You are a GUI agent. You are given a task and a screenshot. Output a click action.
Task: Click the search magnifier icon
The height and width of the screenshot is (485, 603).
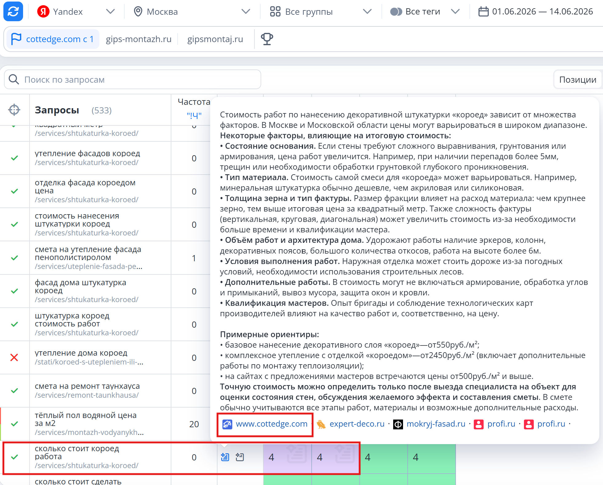click(14, 79)
